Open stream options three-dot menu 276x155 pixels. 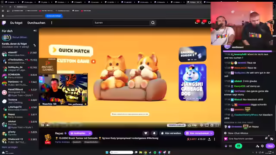(214, 139)
